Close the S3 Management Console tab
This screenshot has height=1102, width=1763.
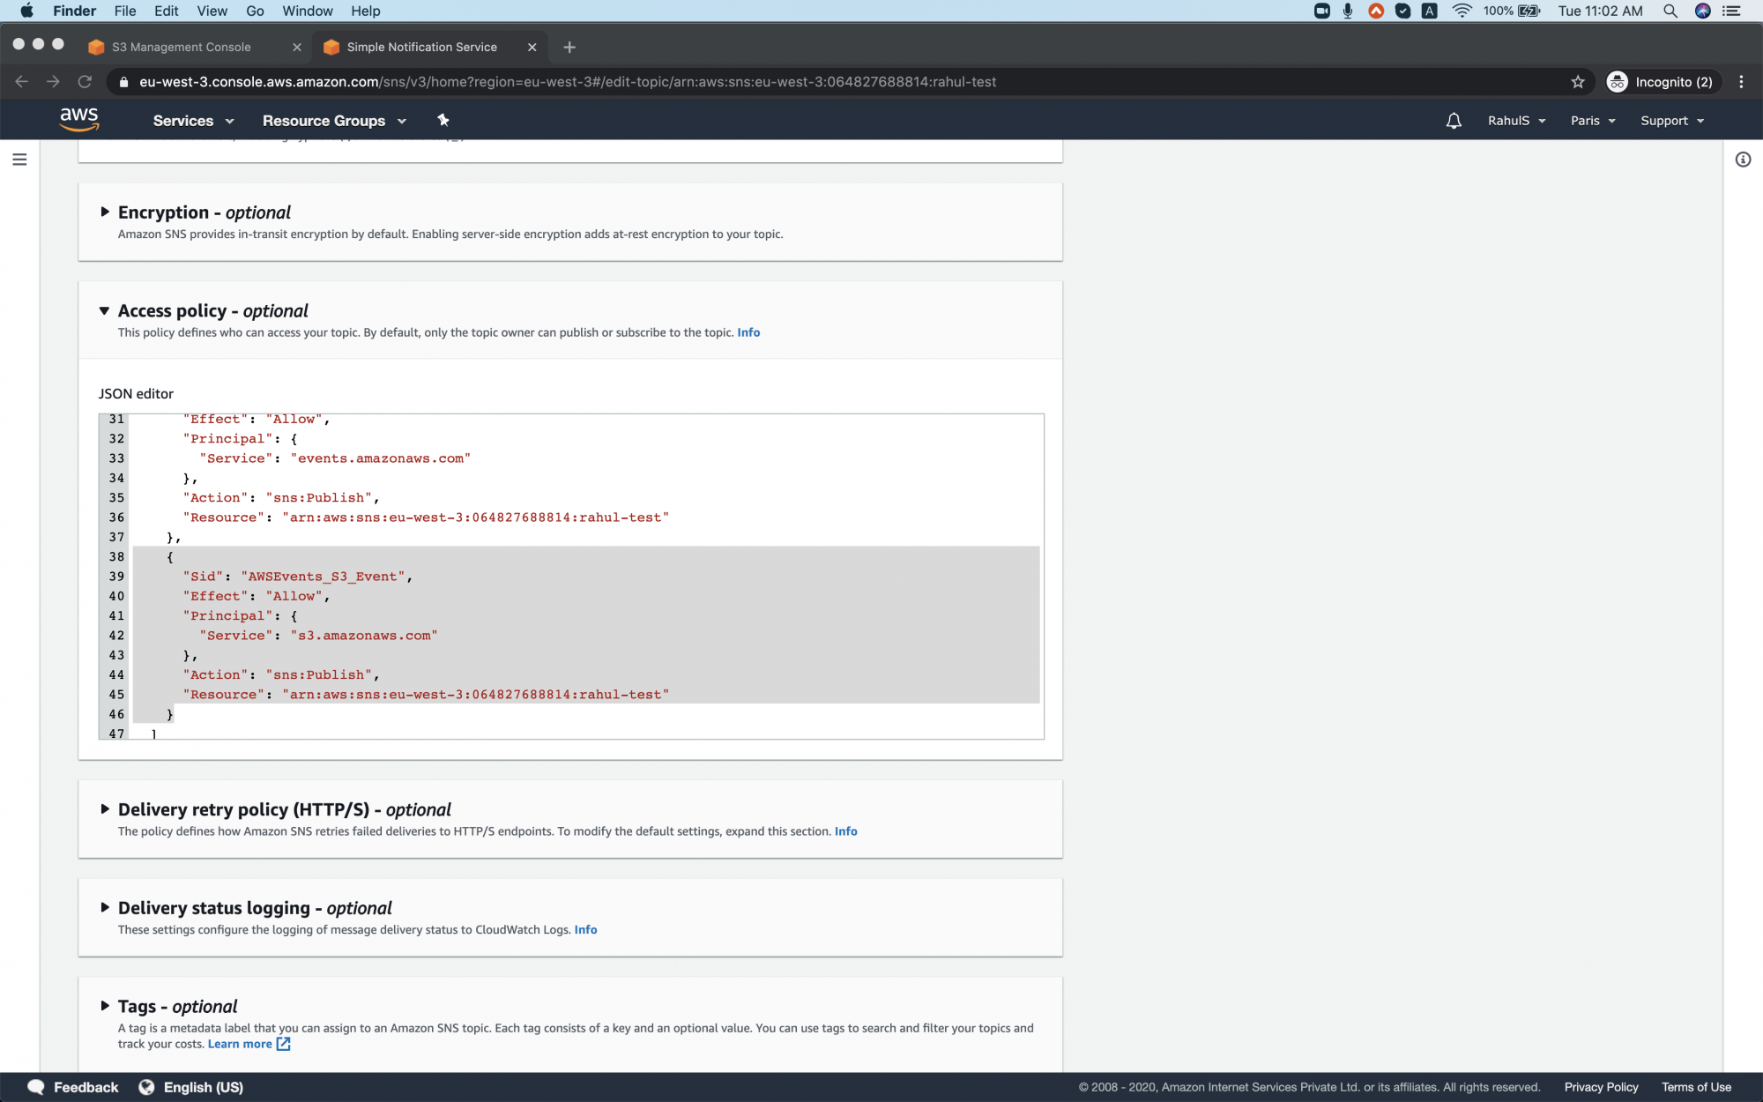297,48
